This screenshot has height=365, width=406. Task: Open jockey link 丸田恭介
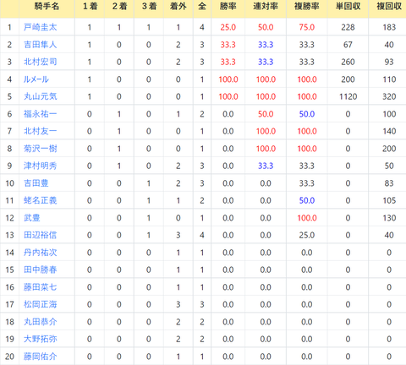pyautogui.click(x=41, y=322)
